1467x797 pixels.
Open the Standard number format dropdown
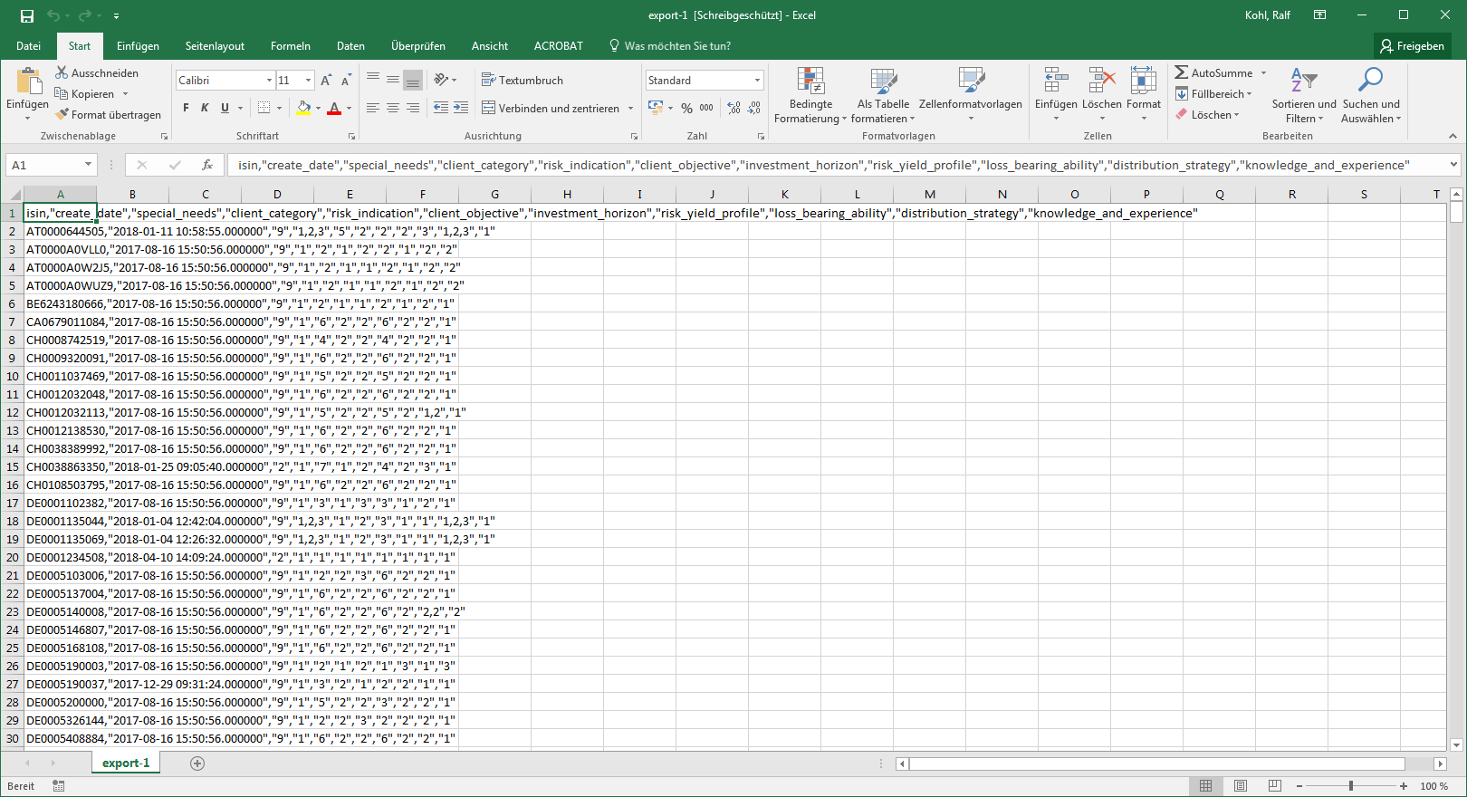pos(757,81)
